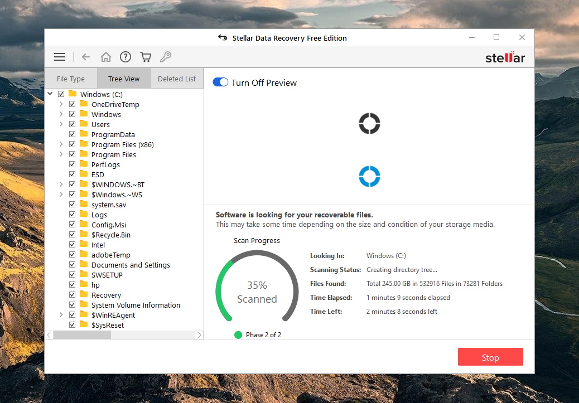Viewport: 579px width, 403px height.
Task: Uncheck the Program Files (x86) checkbox
Action: point(73,144)
